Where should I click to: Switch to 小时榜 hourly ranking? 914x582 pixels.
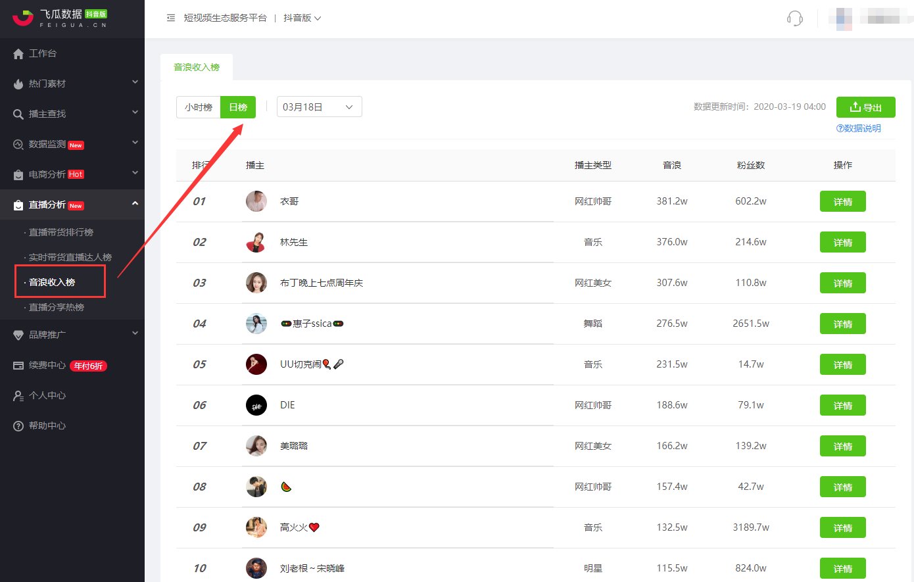click(198, 107)
